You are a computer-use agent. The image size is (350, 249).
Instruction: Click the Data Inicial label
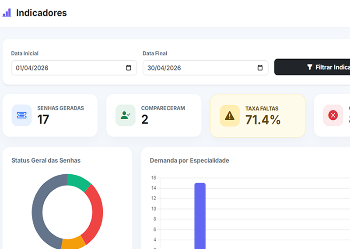tap(25, 53)
